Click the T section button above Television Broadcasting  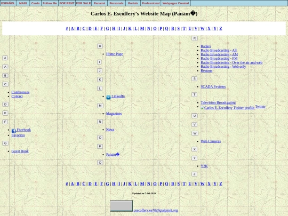tap(194, 94)
